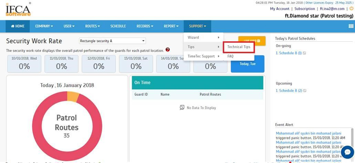Expand the Tips submenu
The width and height of the screenshot is (355, 163).
(204, 47)
